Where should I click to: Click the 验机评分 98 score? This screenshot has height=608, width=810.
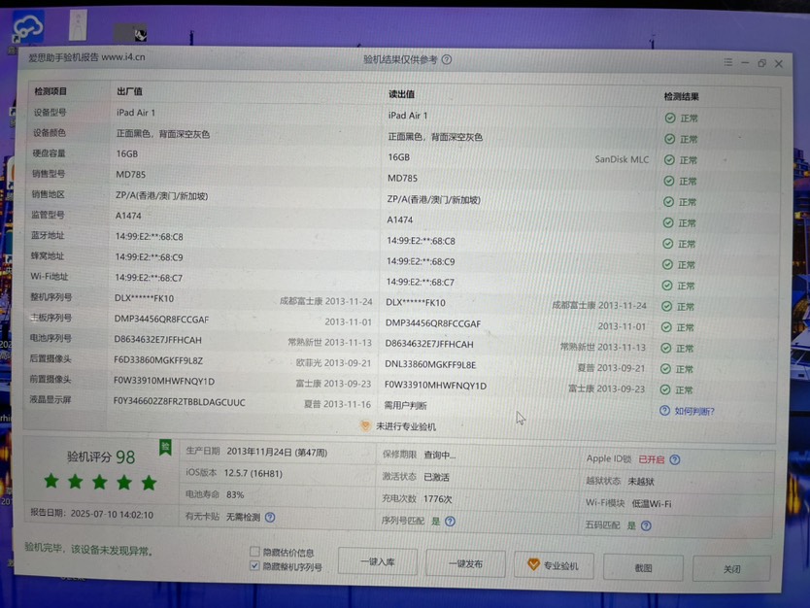click(x=101, y=457)
